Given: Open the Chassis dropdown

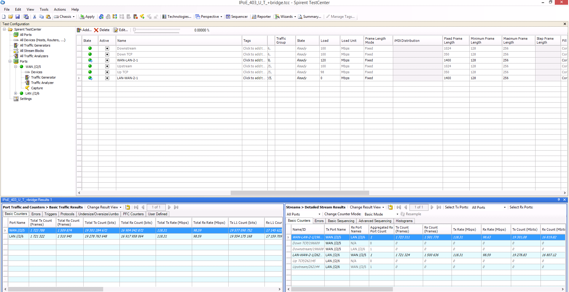Looking at the screenshot, I should pos(64,17).
